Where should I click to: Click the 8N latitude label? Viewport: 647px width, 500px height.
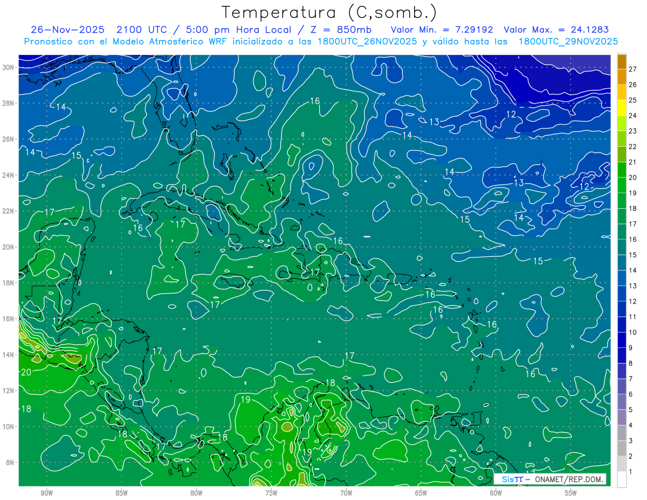tap(11, 462)
